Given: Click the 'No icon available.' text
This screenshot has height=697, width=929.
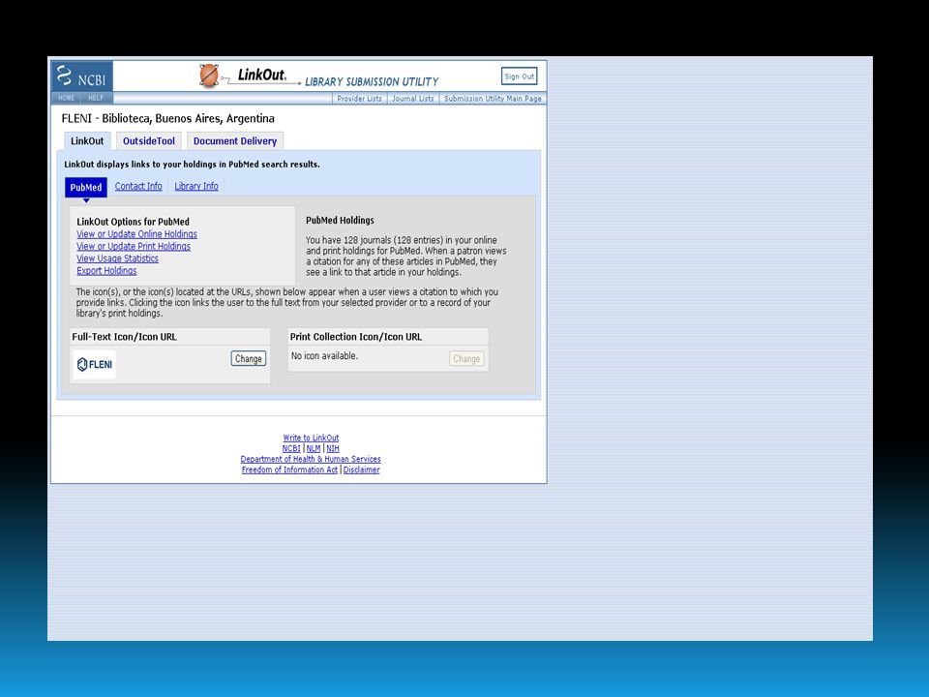Looking at the screenshot, I should [x=325, y=355].
